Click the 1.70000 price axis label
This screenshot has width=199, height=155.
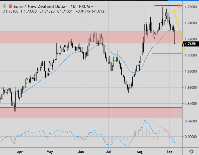[191, 55]
